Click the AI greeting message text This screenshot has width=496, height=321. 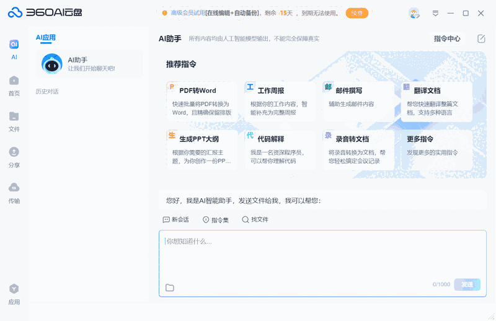tap(243, 201)
